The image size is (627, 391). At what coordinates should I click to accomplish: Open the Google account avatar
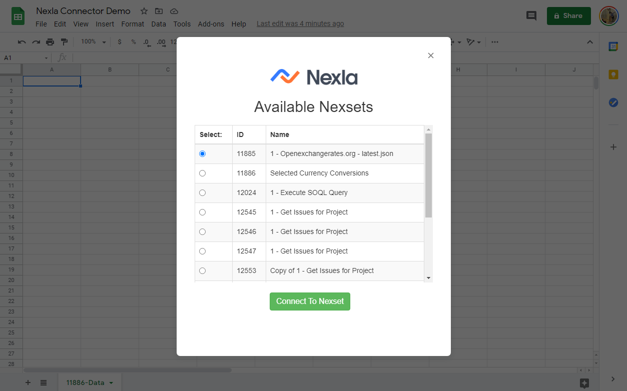click(x=609, y=16)
